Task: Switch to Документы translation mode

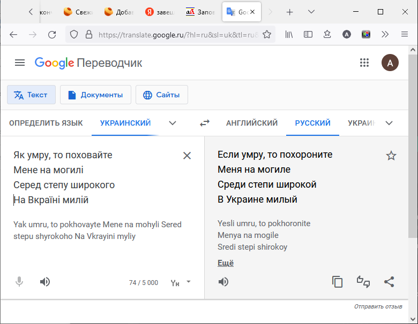Action: (95, 95)
